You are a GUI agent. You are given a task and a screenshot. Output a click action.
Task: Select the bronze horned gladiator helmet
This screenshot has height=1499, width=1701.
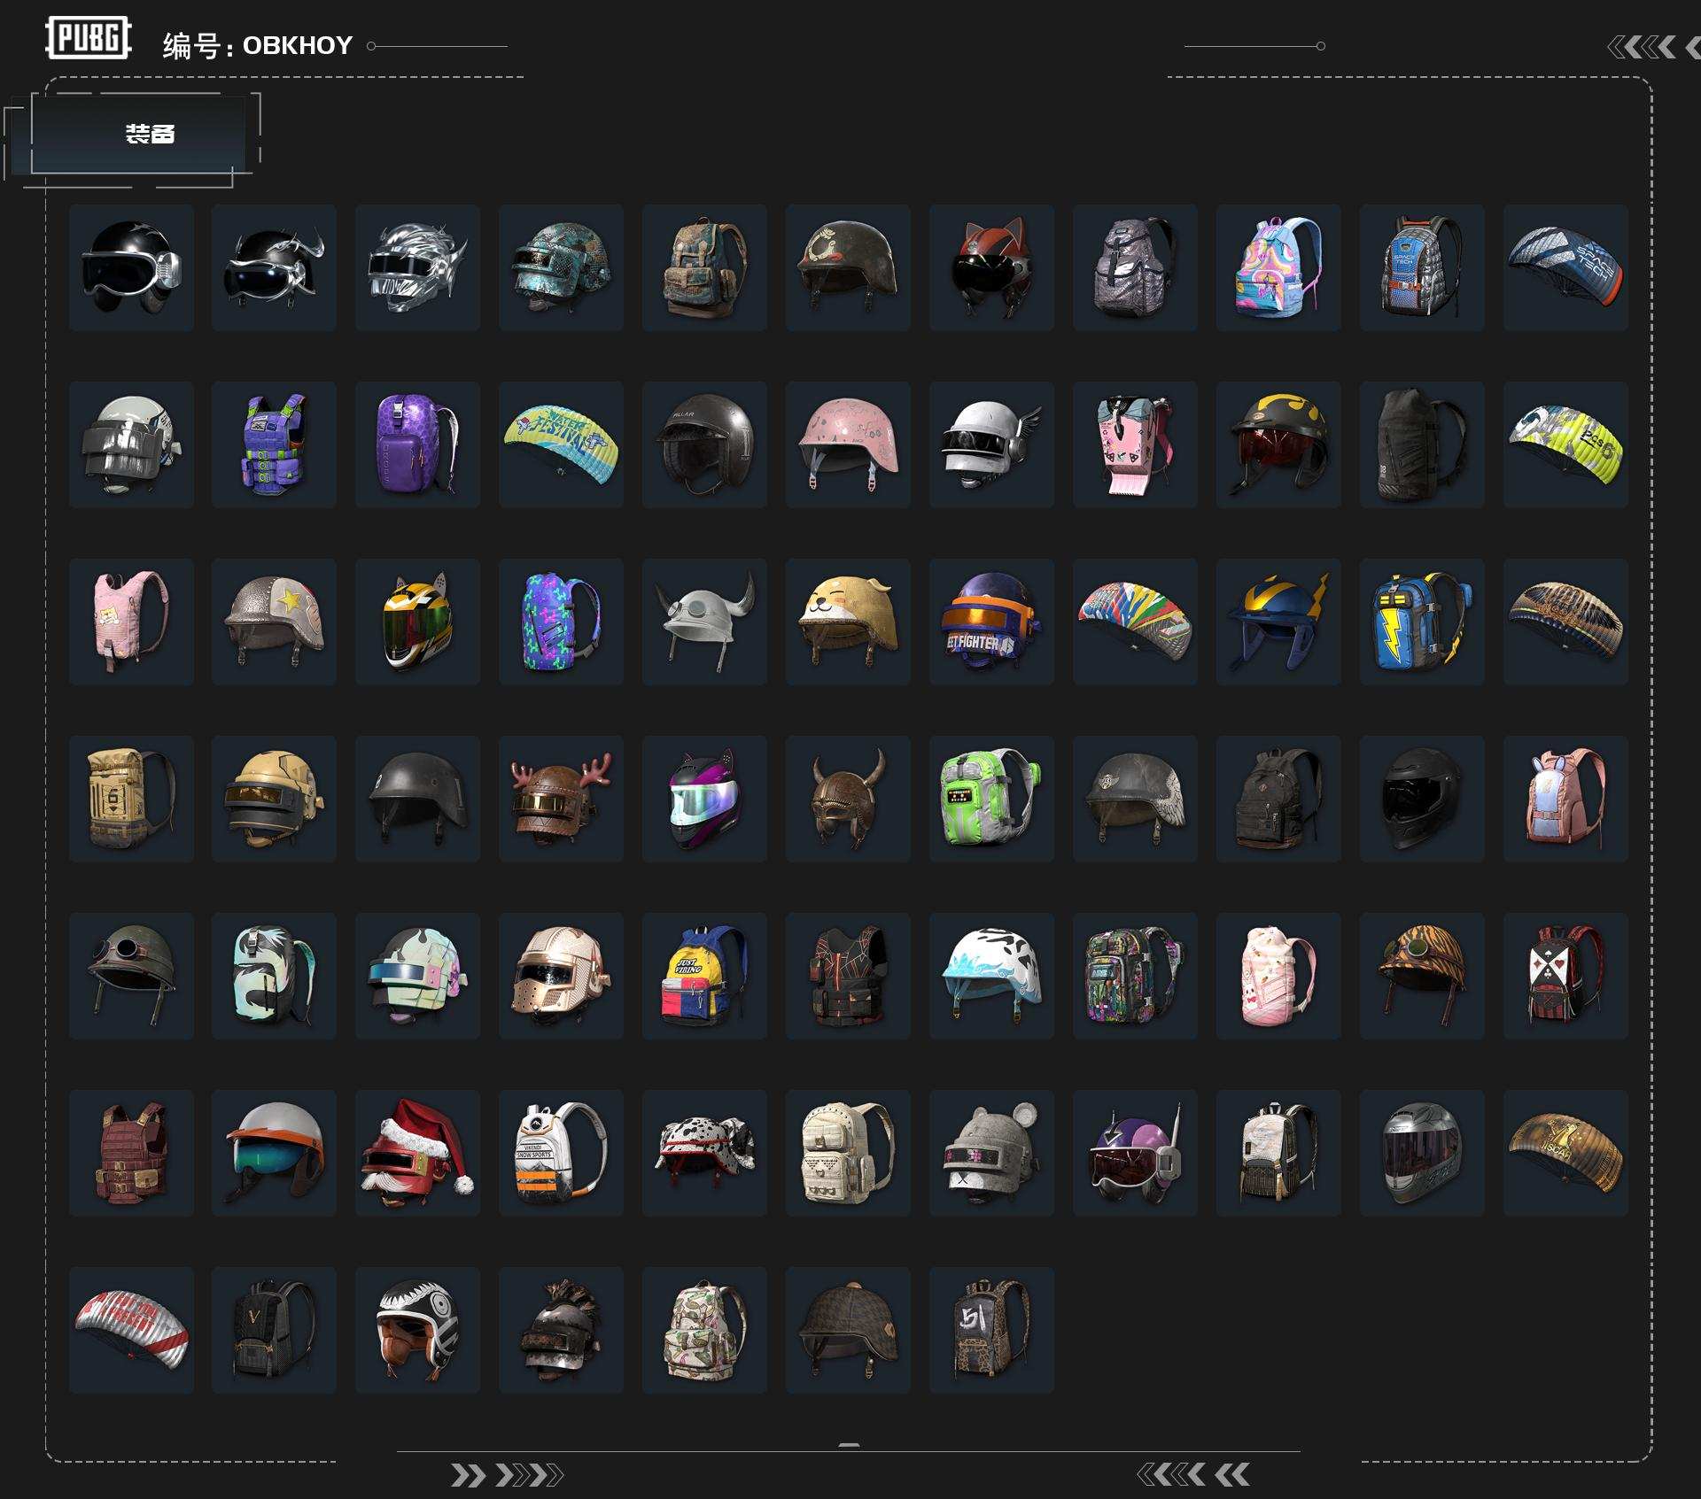[848, 799]
